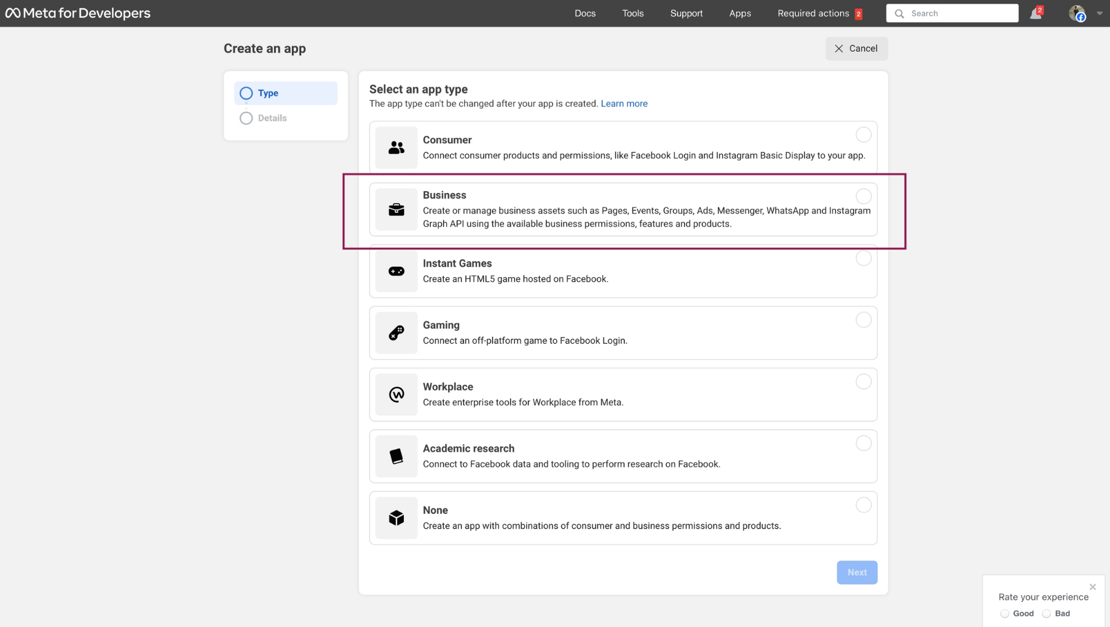Click the Academic research book icon
Viewport: 1110px width, 627px height.
tap(396, 456)
